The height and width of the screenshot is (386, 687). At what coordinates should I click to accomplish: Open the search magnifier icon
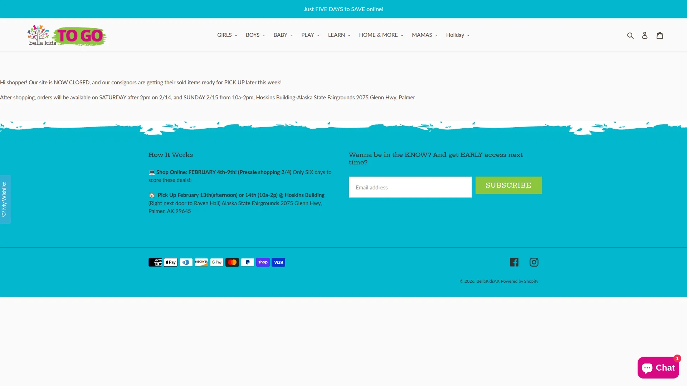click(x=630, y=35)
